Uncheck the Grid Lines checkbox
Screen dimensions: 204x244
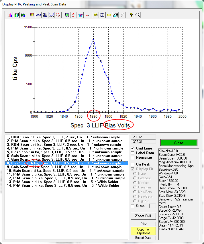pos(133,148)
